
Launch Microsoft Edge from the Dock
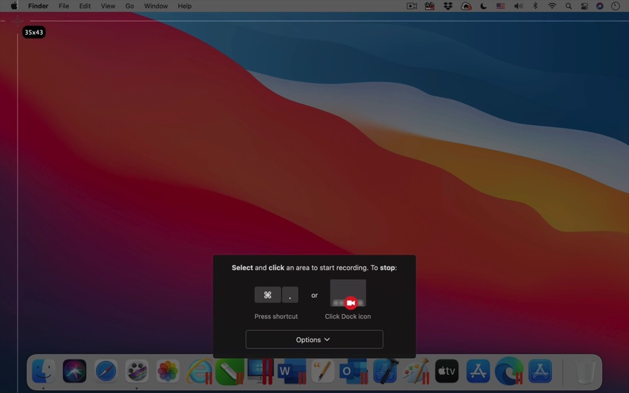pos(509,371)
